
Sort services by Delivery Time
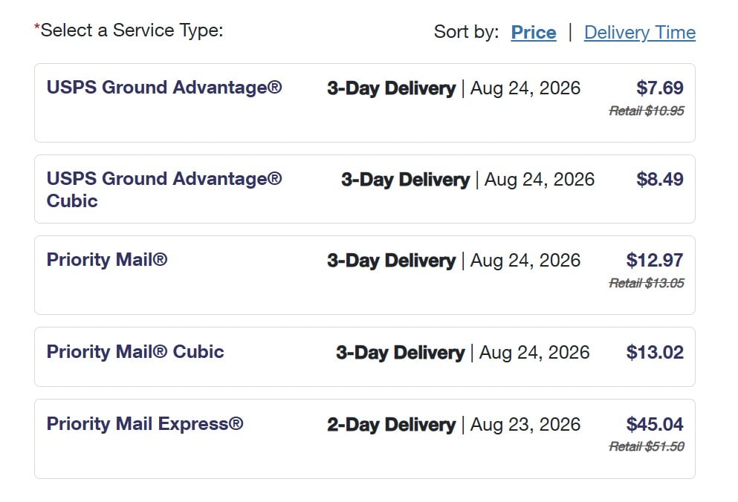click(640, 33)
